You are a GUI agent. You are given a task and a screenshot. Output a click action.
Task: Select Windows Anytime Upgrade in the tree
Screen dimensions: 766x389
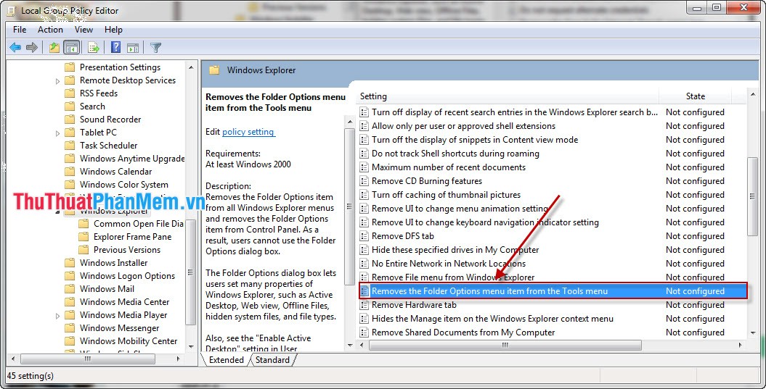tap(132, 159)
